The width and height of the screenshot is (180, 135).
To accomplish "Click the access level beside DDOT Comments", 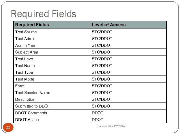I will (x=97, y=113).
